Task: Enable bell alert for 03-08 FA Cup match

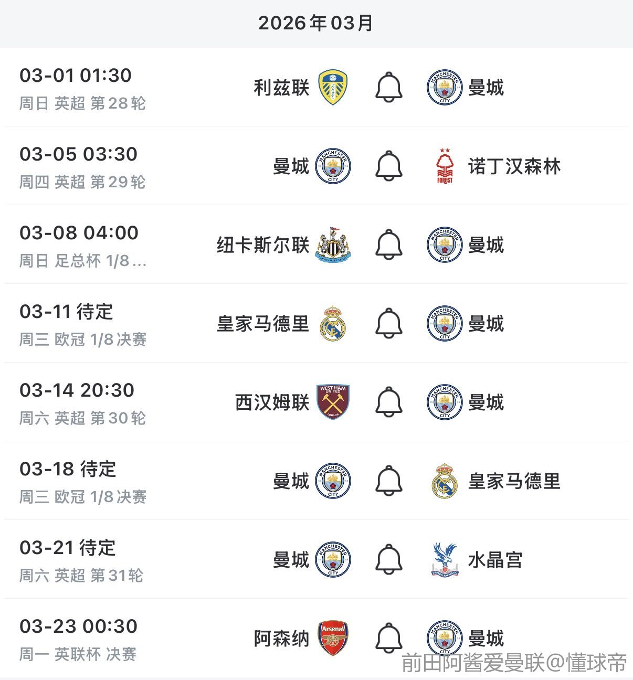Action: click(389, 245)
